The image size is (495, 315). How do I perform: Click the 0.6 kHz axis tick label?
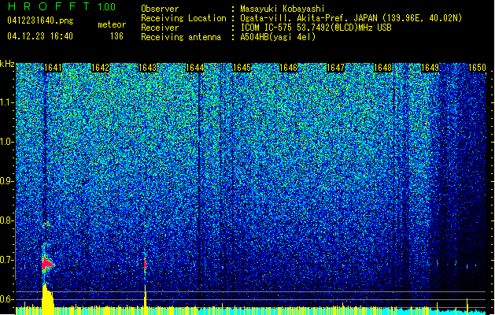(x=6, y=299)
